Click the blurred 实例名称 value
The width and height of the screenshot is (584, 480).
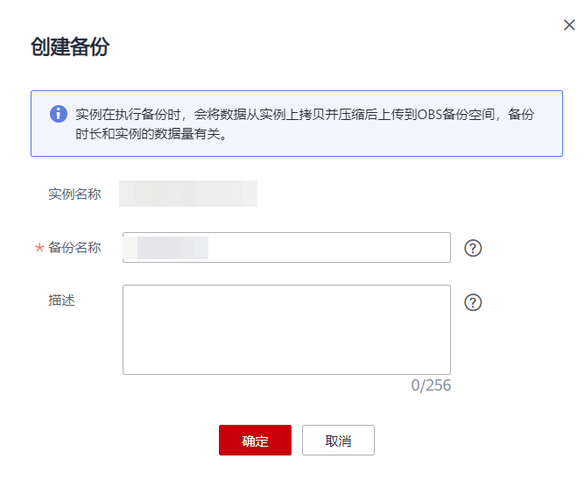187,194
